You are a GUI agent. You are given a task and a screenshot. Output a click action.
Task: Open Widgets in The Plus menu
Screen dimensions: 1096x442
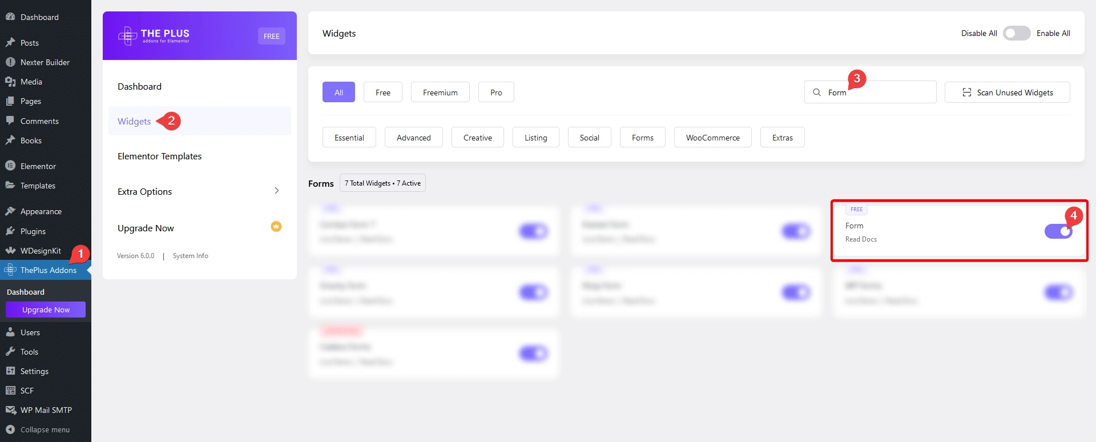point(200,121)
